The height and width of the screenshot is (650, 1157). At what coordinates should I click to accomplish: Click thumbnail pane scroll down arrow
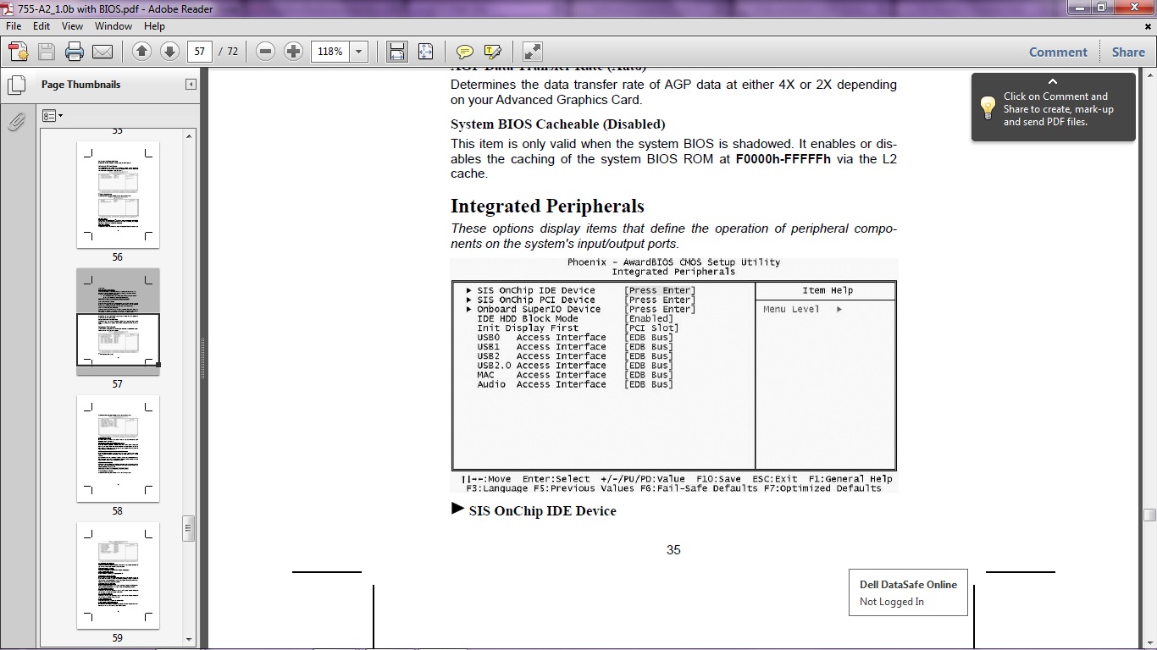pos(190,639)
